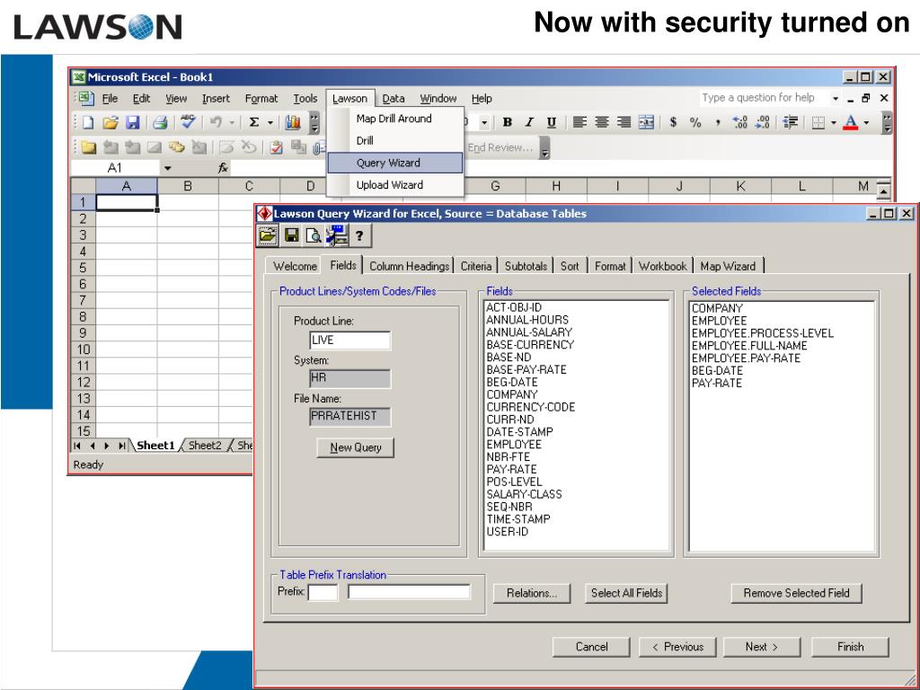Click the Product Line input field
Screen dimensions: 920x690
pyautogui.click(x=349, y=341)
